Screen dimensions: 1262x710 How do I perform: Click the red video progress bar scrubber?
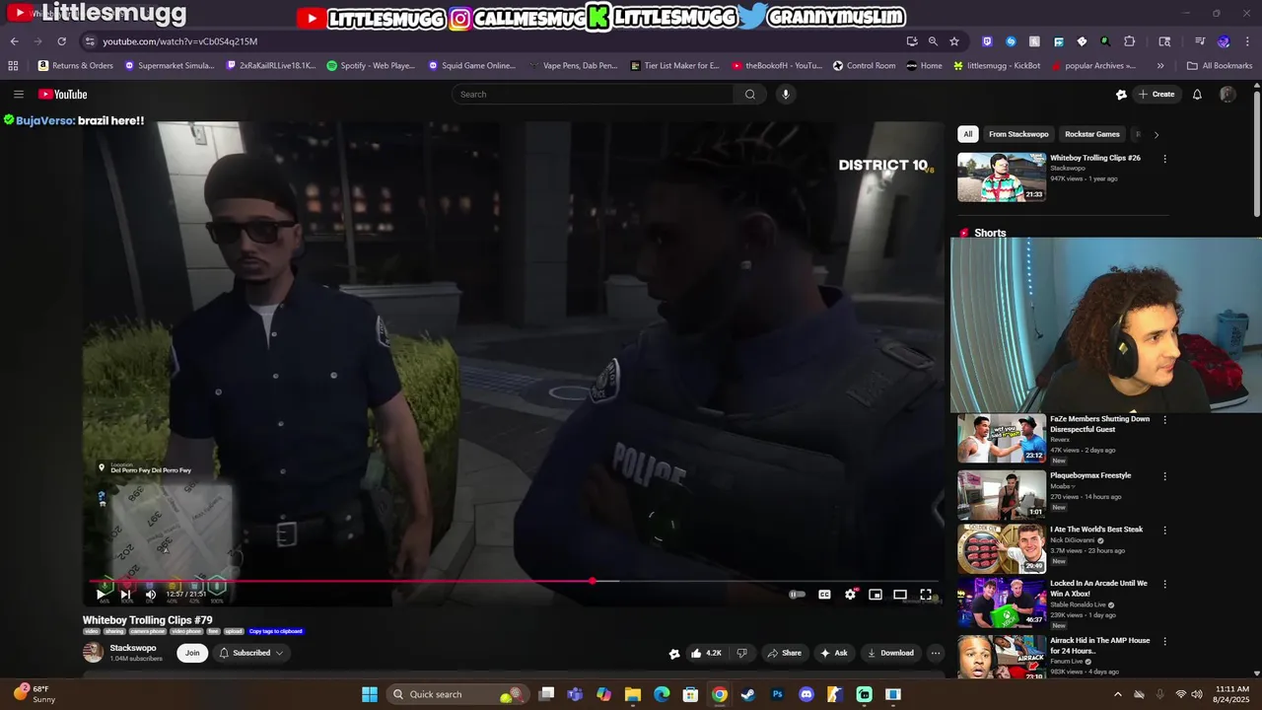(592, 581)
